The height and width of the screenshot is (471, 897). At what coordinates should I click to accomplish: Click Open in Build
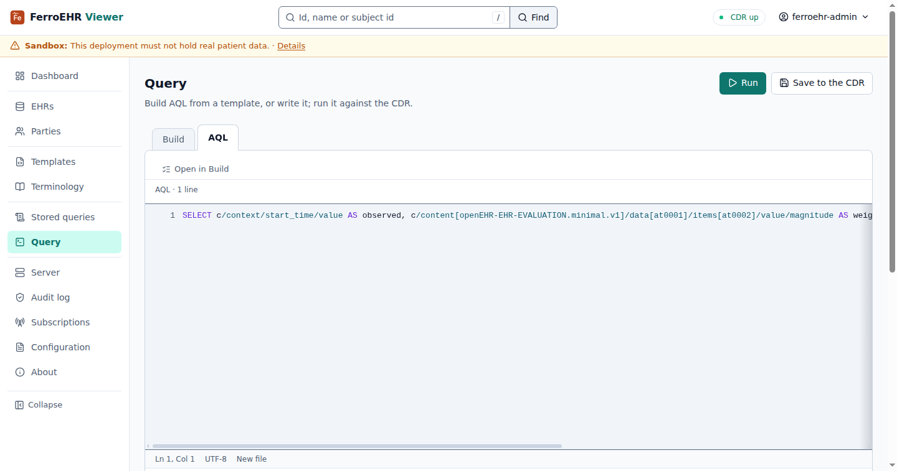pos(196,169)
